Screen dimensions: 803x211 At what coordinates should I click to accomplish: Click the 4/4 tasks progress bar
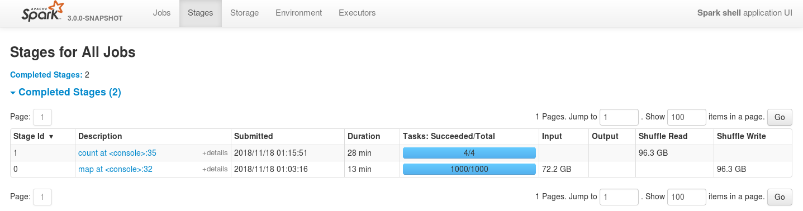(x=469, y=153)
